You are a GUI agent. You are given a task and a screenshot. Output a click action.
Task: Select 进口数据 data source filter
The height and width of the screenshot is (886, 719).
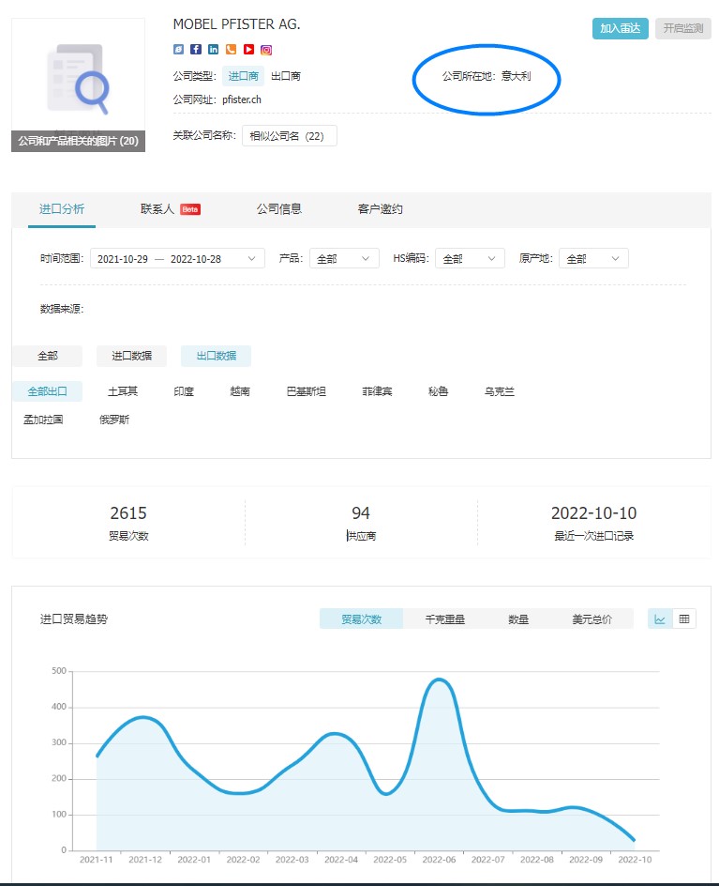click(x=131, y=356)
